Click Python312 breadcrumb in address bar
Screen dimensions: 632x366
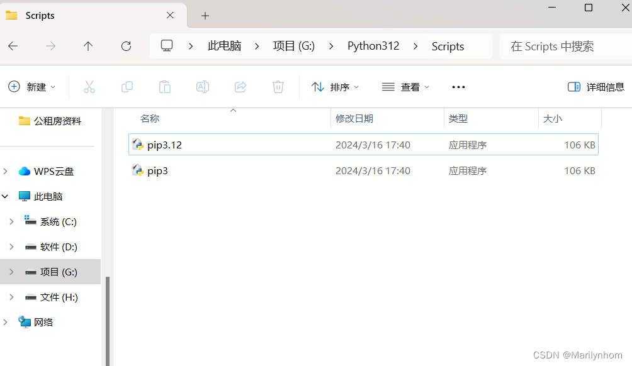pos(373,46)
